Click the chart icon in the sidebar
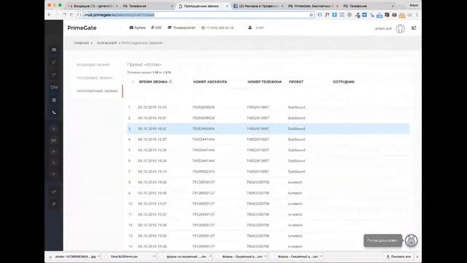This screenshot has width=467, height=263. 54,191
